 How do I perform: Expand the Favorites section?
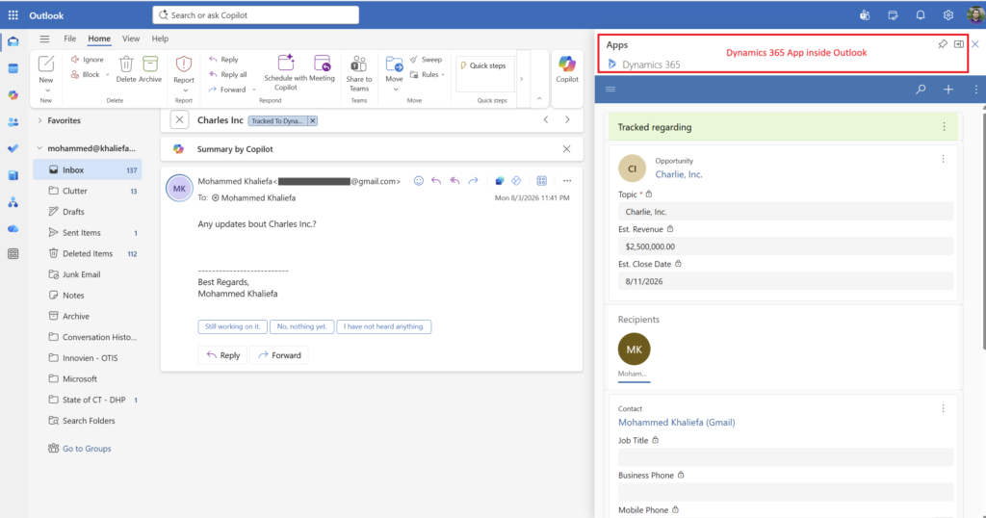(x=39, y=120)
